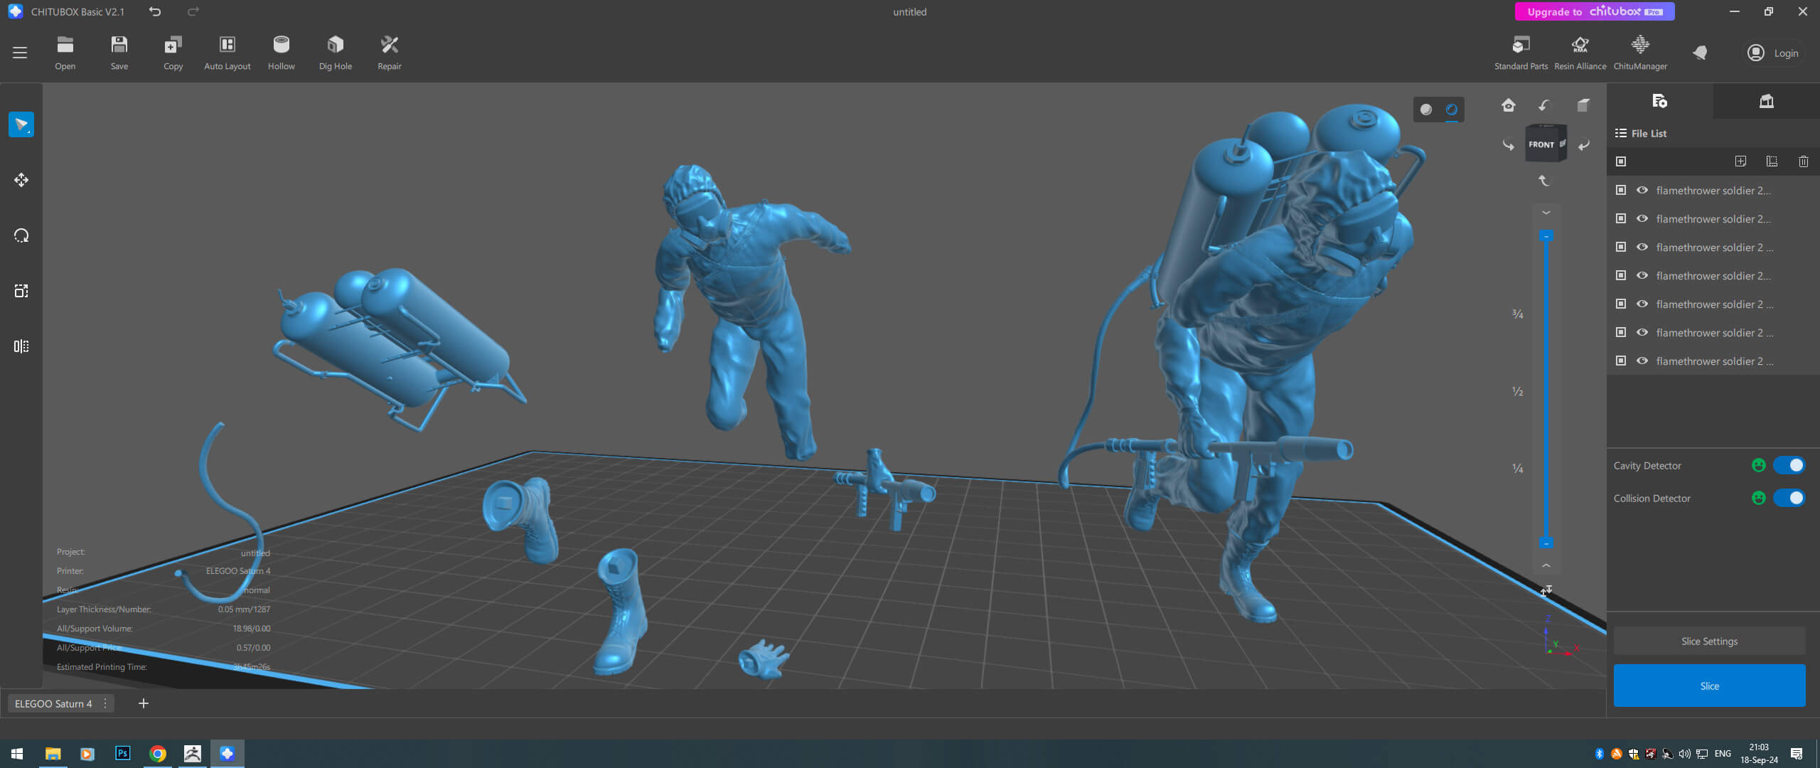The height and width of the screenshot is (768, 1820).
Task: Toggle the Cavity Detector switch
Action: (1788, 466)
